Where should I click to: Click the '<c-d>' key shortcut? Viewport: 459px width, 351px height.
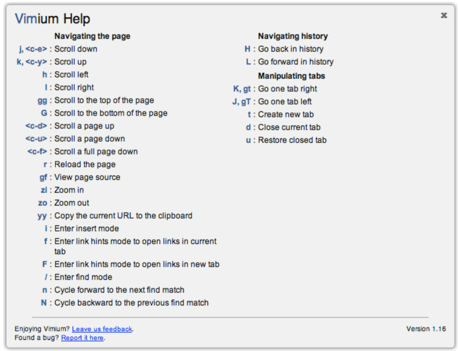(36, 126)
